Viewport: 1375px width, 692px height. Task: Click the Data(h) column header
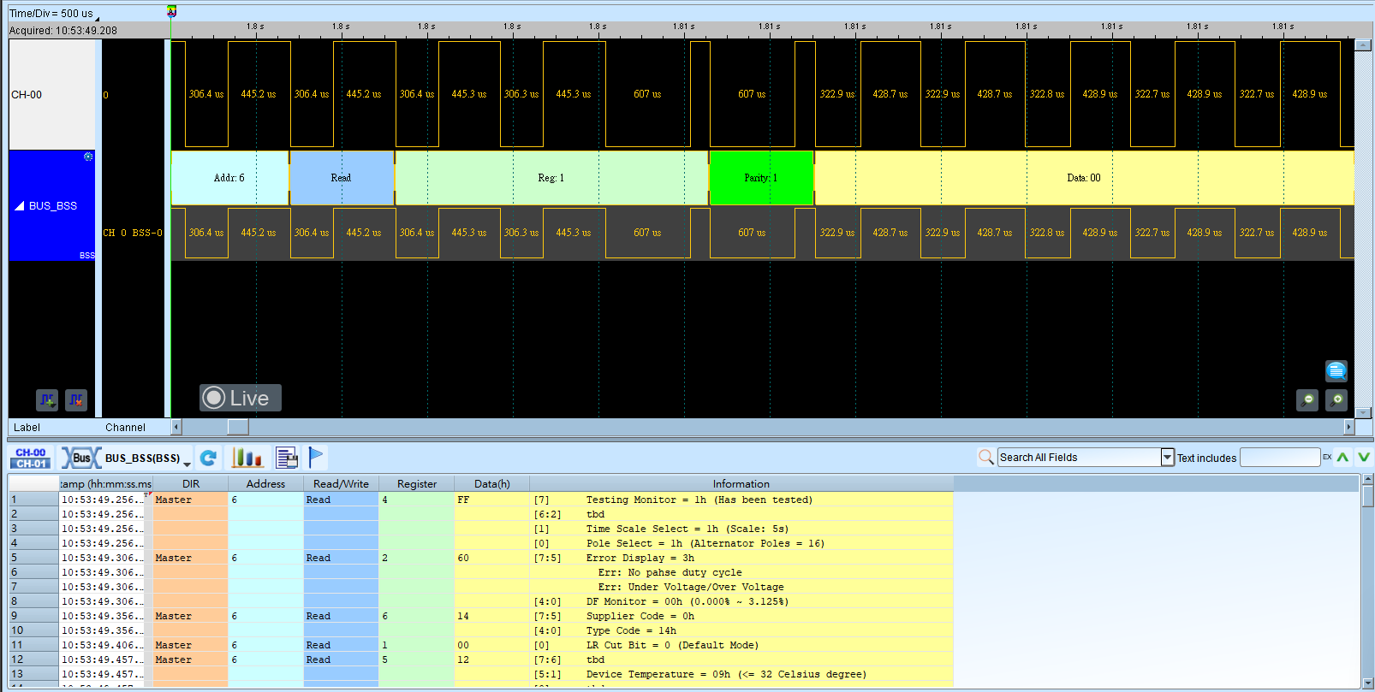pos(492,483)
